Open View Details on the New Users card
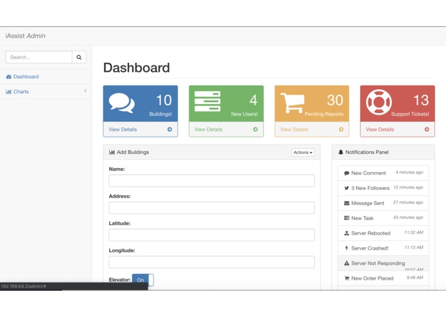 (209, 130)
